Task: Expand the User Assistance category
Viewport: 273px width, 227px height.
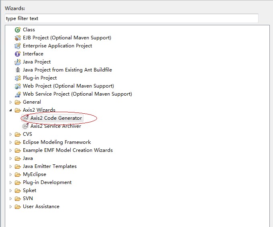Action: click(10, 207)
